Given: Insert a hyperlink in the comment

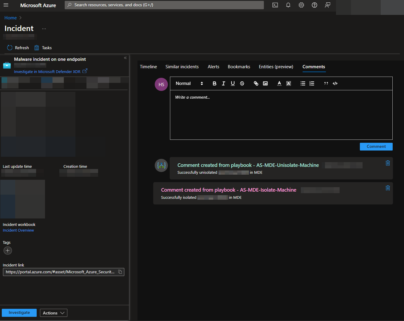Looking at the screenshot, I should tap(256, 83).
